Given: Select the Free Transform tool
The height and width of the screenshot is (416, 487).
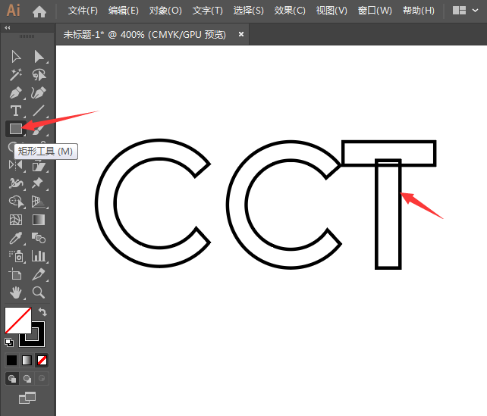Looking at the screenshot, I should click(x=39, y=165).
